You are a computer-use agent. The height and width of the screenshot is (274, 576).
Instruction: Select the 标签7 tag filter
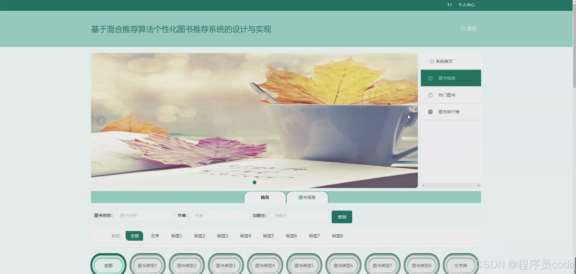point(314,236)
